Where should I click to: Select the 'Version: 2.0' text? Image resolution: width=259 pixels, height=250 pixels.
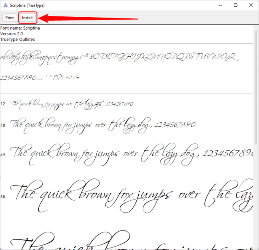coord(12,34)
